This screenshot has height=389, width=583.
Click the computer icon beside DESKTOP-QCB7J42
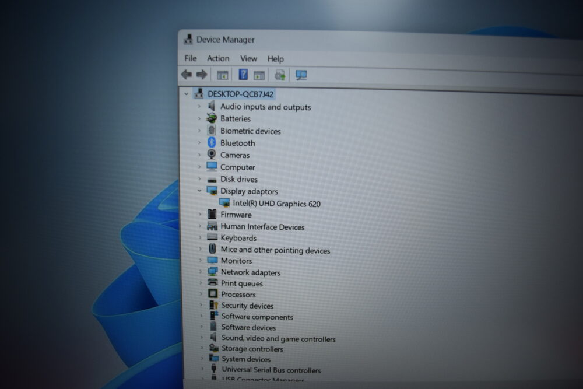[x=199, y=93]
